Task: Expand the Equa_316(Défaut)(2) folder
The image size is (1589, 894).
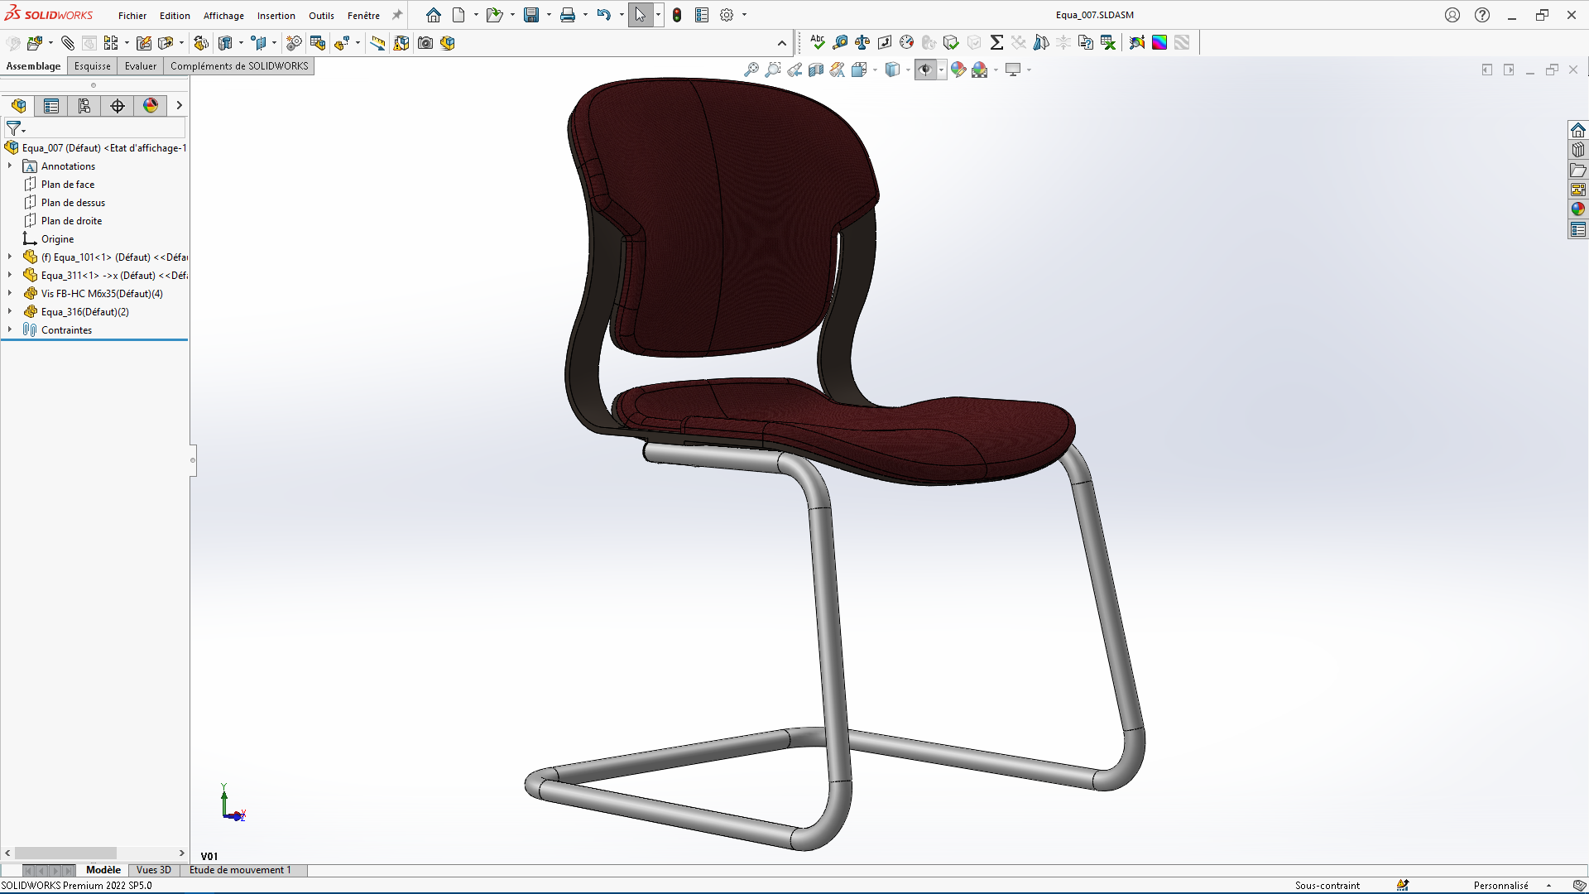Action: click(x=10, y=312)
